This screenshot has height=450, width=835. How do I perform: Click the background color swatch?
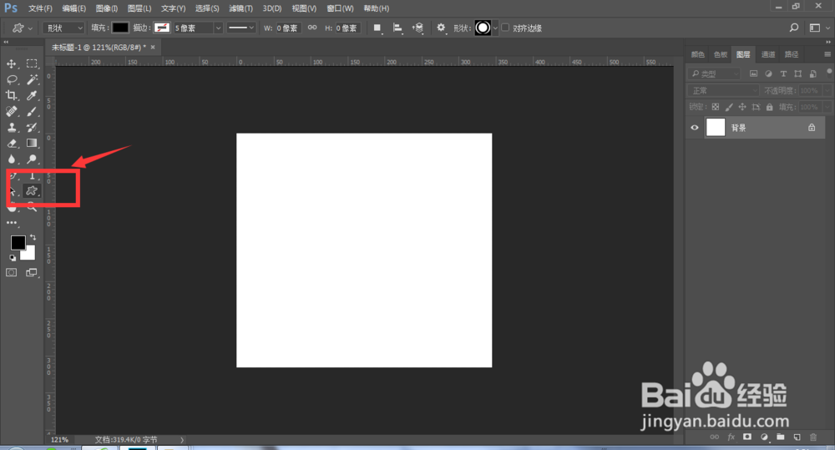click(x=28, y=254)
